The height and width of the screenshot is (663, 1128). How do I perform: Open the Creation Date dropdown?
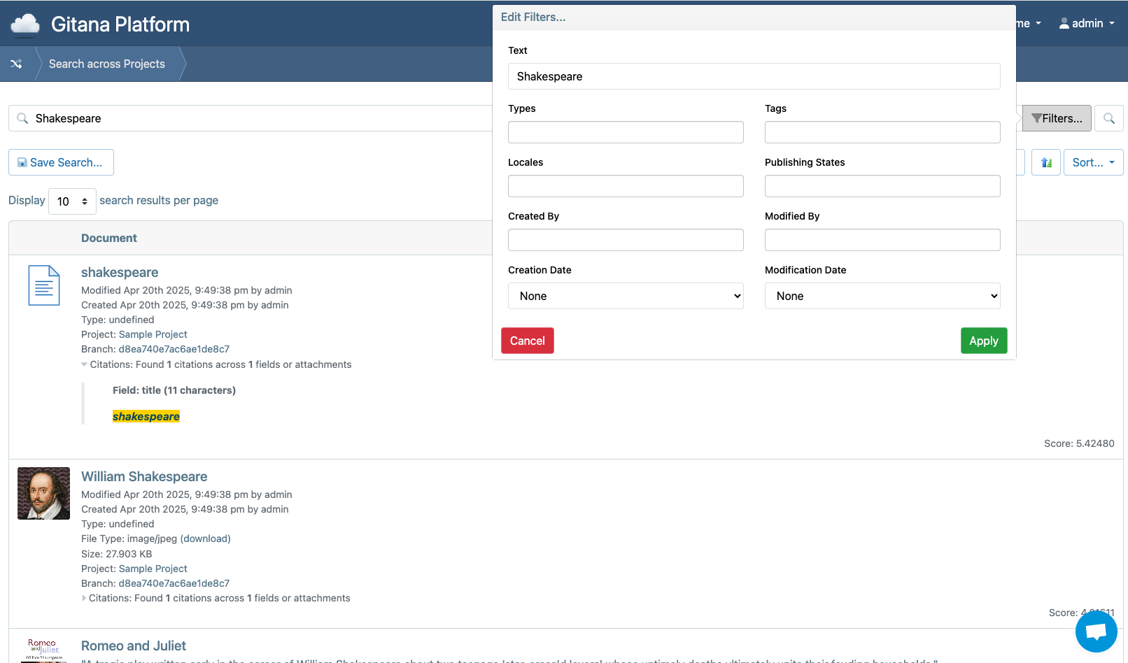coord(626,296)
